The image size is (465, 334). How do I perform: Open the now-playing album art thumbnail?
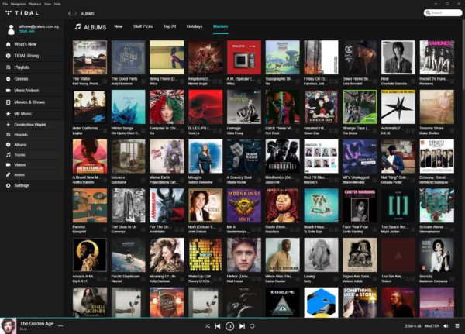point(8,326)
